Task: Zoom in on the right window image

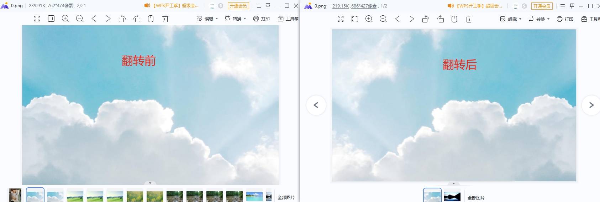Action: pos(369,19)
